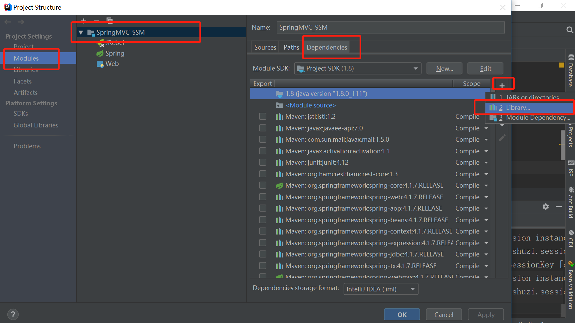Screen dimensions: 575x323
Task: Open scope dropdown for javaee-api row
Action: click(x=486, y=128)
